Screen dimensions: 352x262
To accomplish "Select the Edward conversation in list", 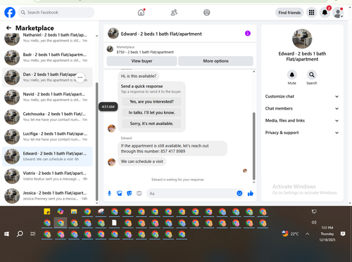I will point(47,157).
